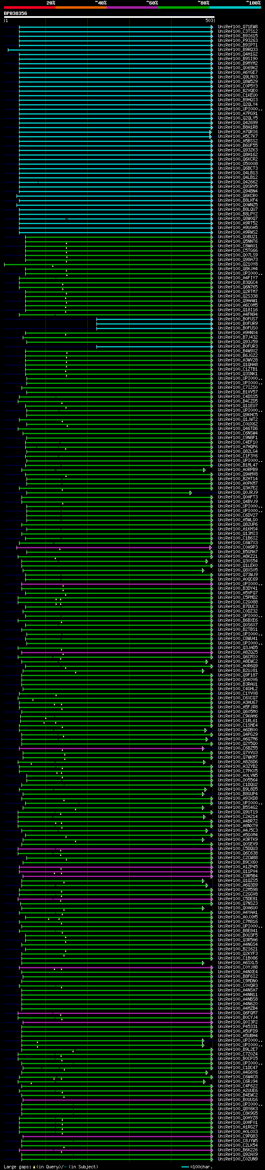265x1170 pixels.
Task: Open hit UniRef100_Q94BN4
Action: pos(238,191)
